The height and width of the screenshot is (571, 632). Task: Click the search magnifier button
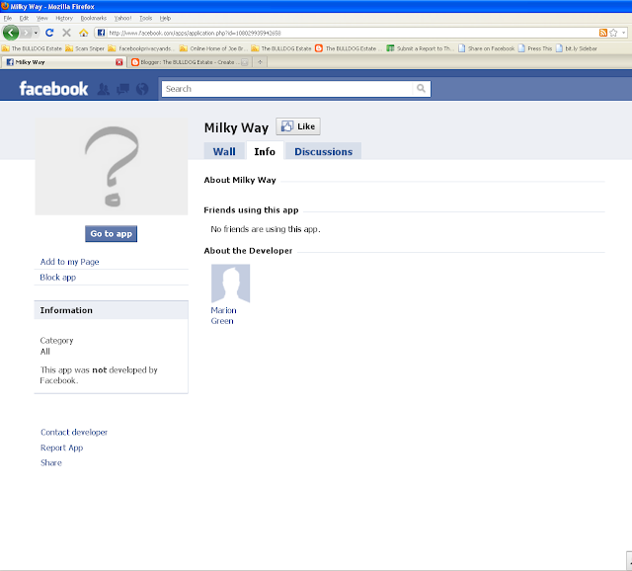click(422, 89)
